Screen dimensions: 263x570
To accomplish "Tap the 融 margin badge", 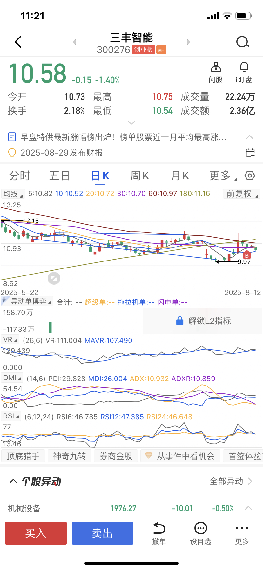I will [161, 50].
